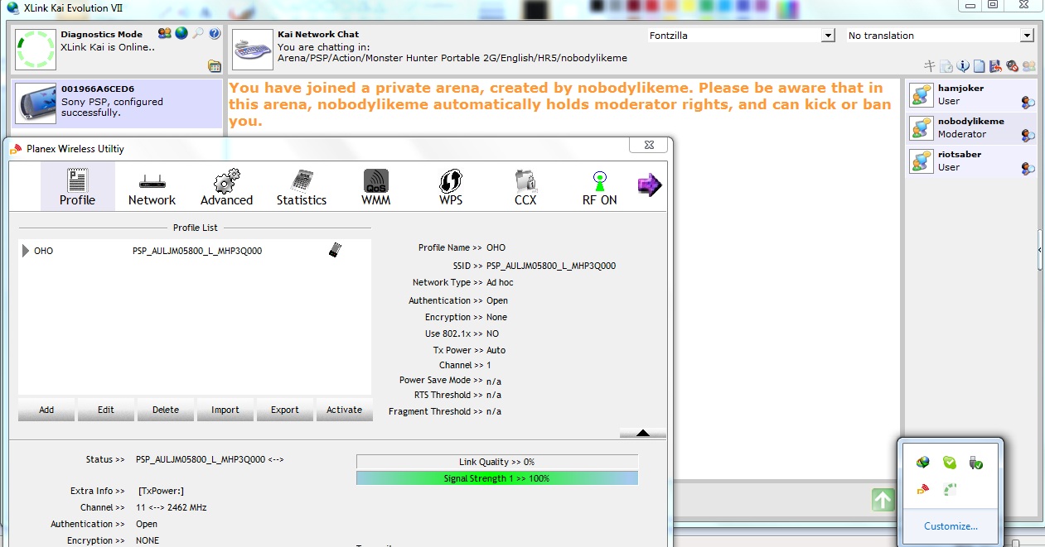This screenshot has width=1045, height=547.
Task: Open the WMM QoS tab
Action: [x=375, y=186]
